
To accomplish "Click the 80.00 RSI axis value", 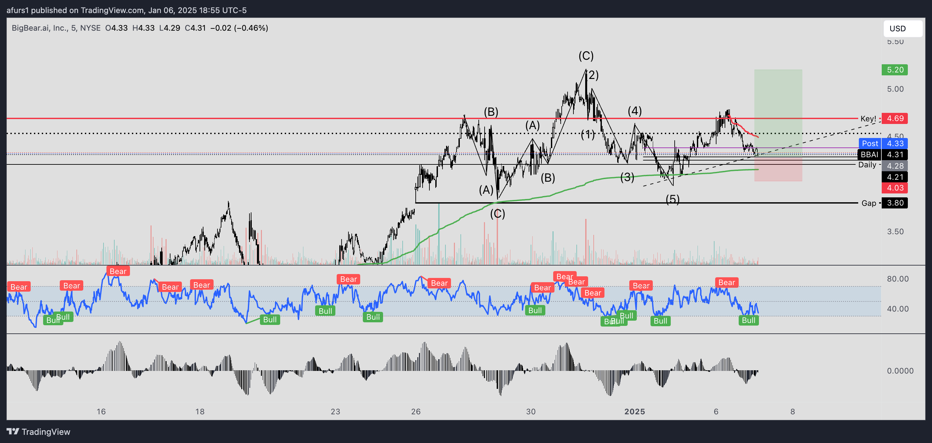I will click(898, 279).
